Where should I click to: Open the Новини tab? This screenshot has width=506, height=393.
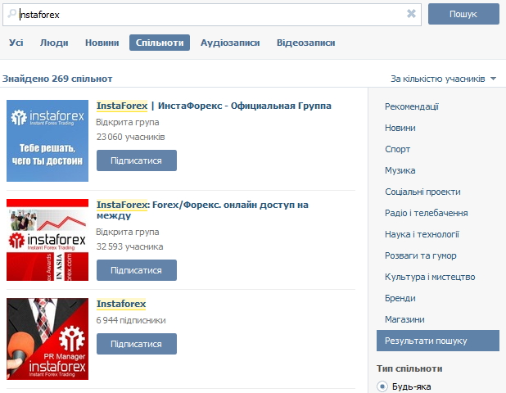click(102, 43)
